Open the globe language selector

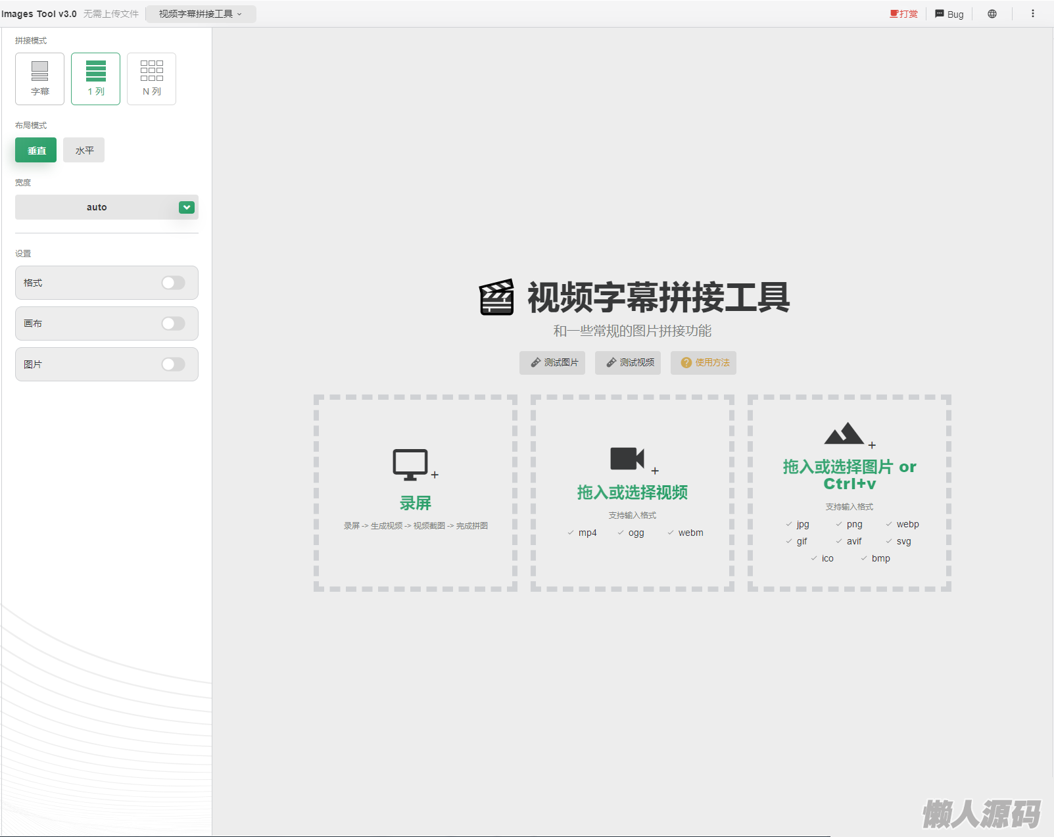tap(992, 14)
